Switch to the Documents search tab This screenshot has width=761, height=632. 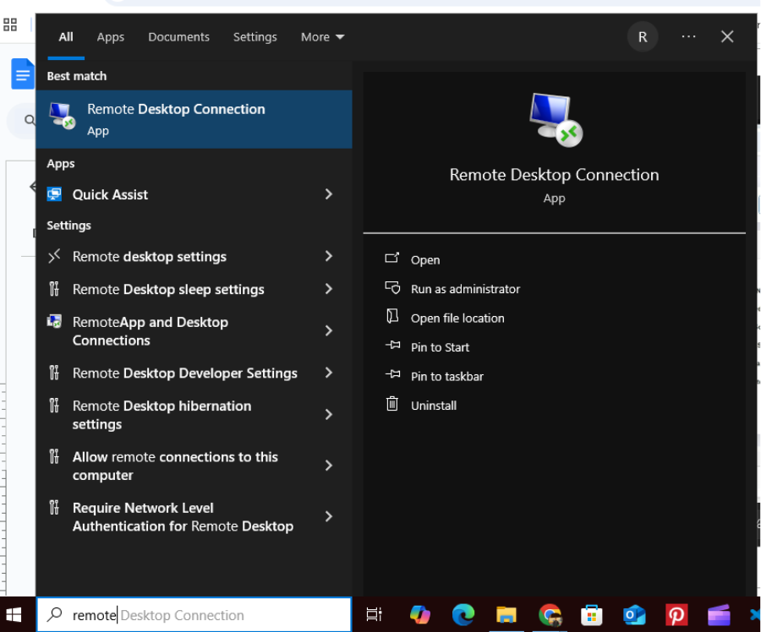tap(178, 37)
